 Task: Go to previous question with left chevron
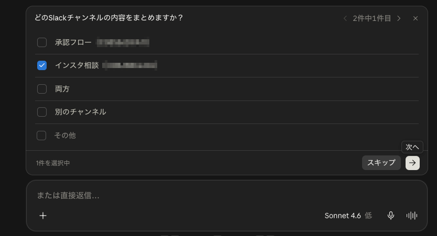(x=345, y=18)
